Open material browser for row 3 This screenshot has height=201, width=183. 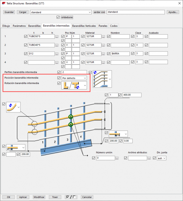tap(103, 54)
